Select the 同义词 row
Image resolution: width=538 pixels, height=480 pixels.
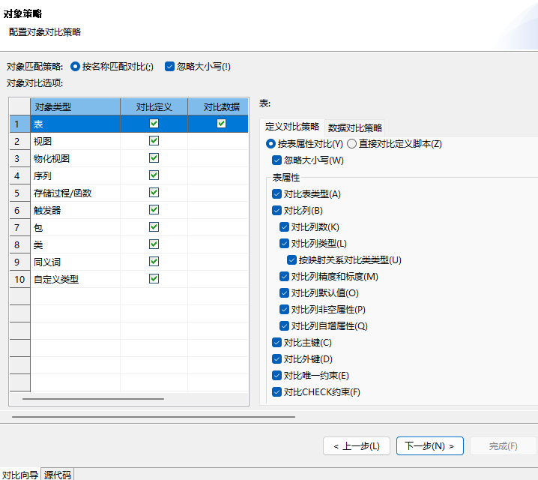coord(129,262)
